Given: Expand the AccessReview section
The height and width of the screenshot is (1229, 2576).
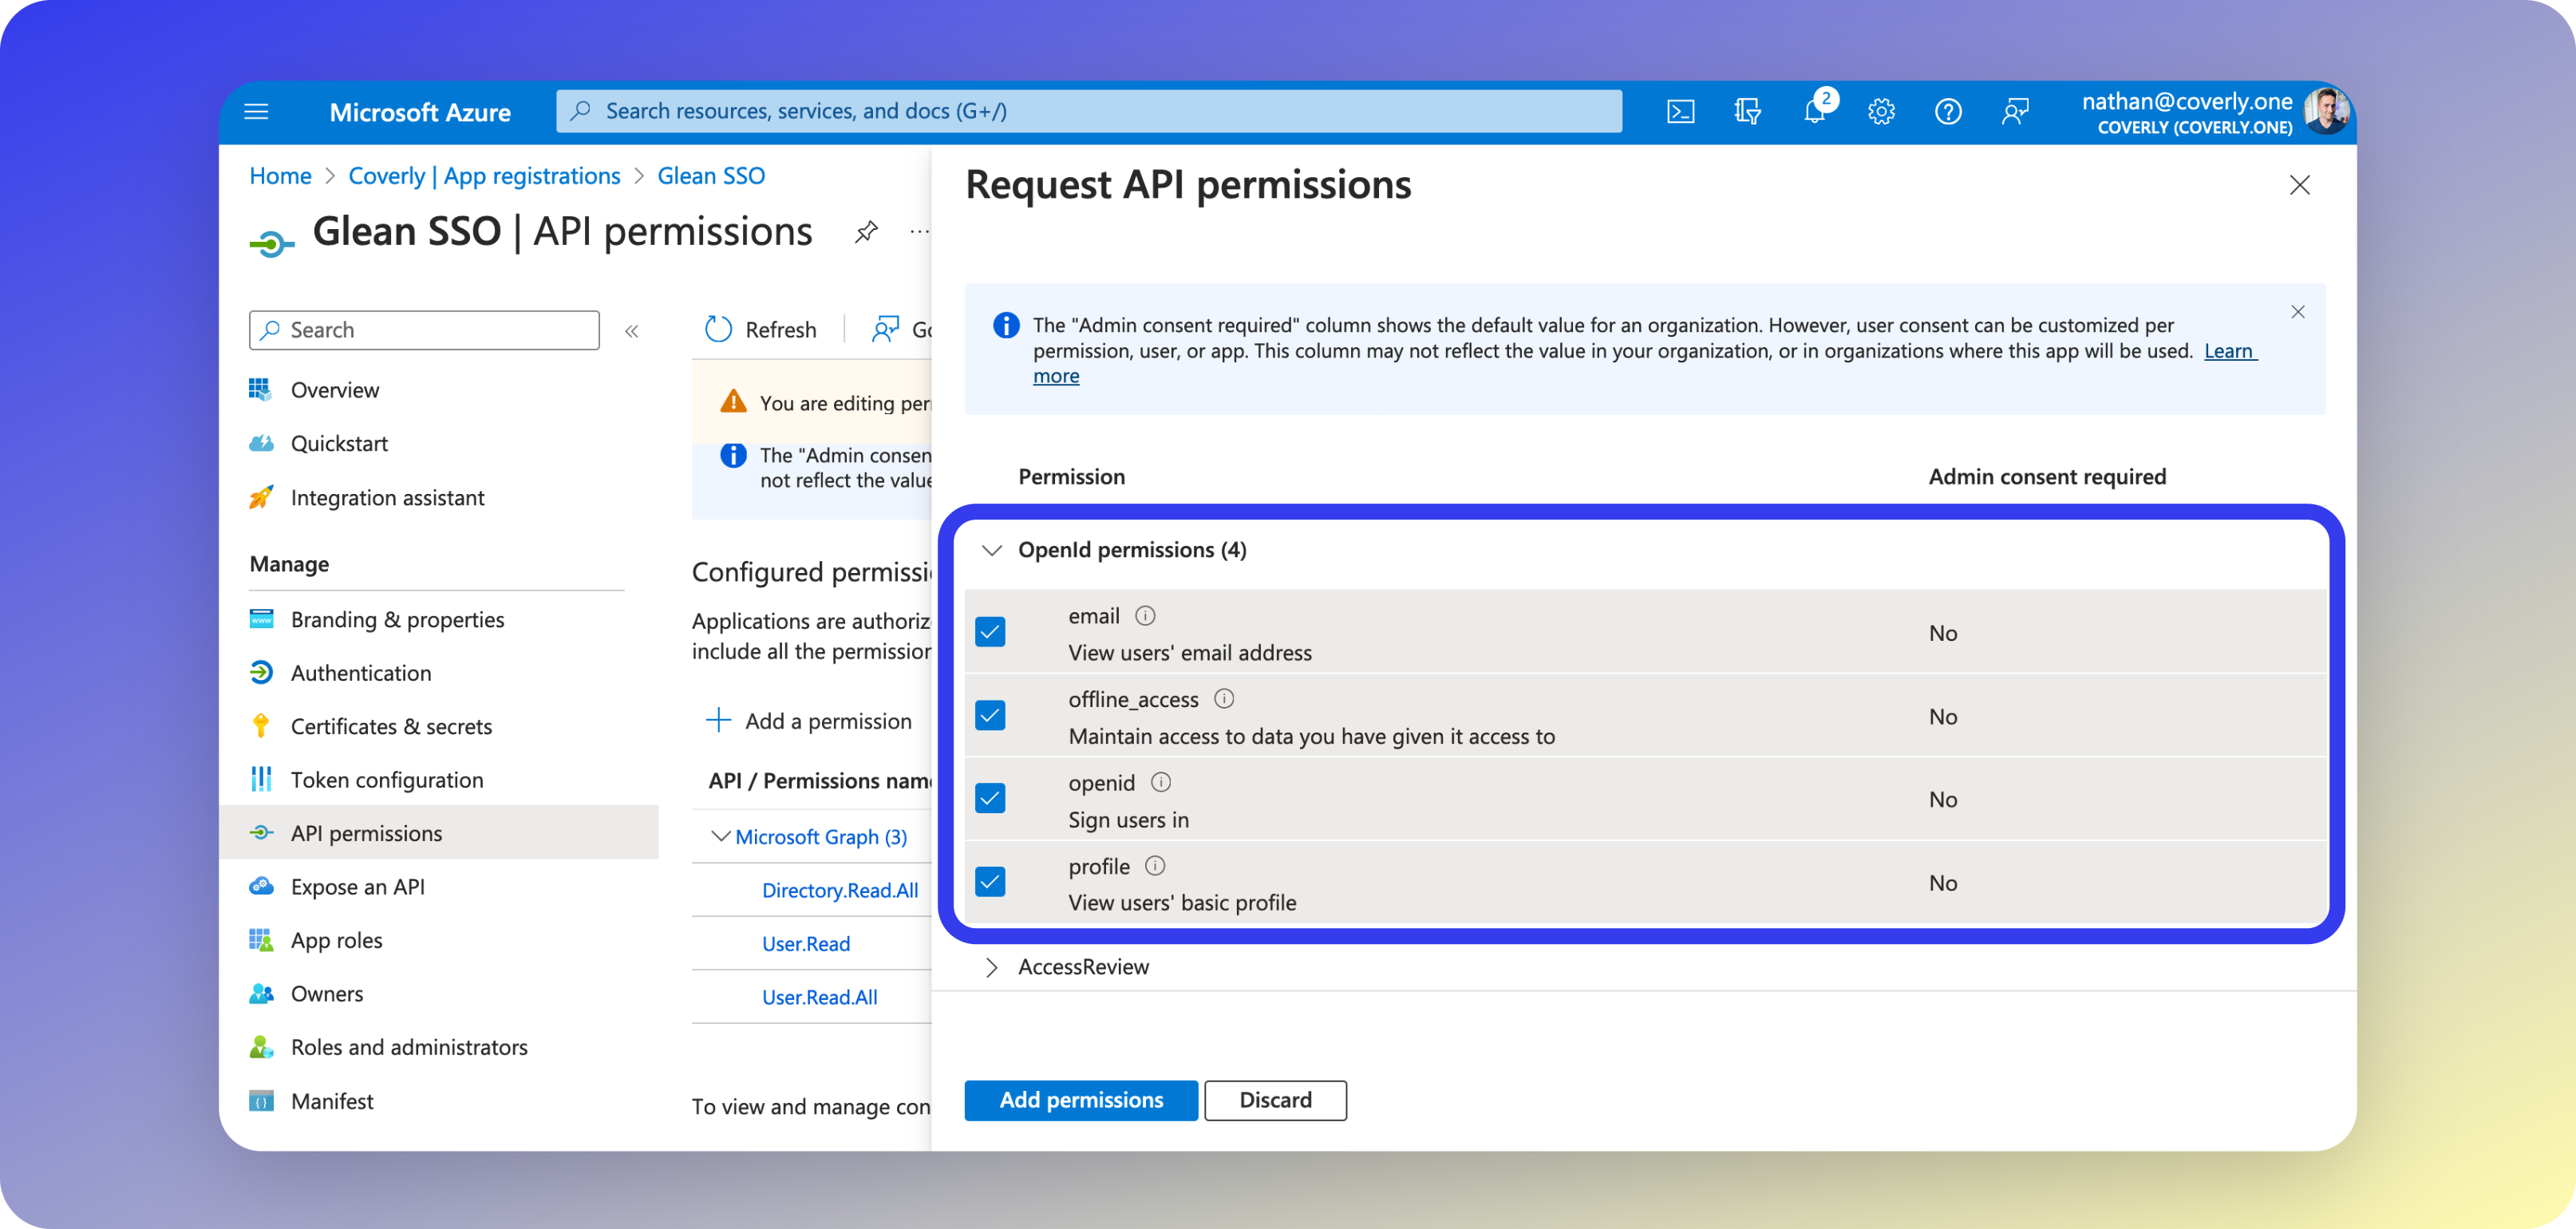Looking at the screenshot, I should pos(992,966).
